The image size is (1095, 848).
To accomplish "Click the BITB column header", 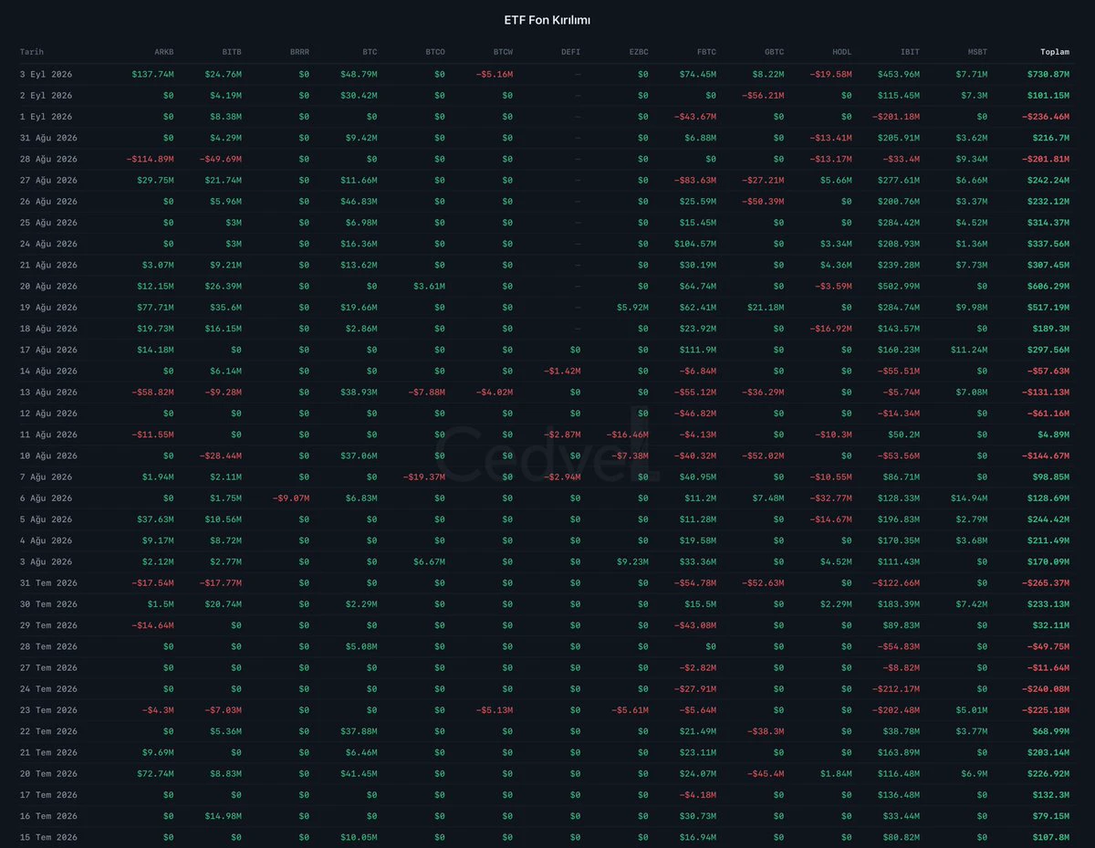I will tap(231, 52).
